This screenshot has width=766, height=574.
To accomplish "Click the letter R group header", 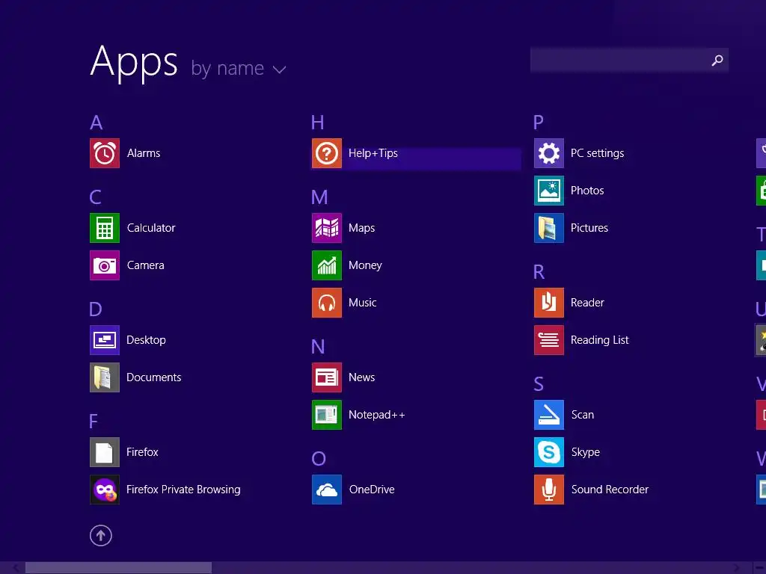I will tap(539, 272).
